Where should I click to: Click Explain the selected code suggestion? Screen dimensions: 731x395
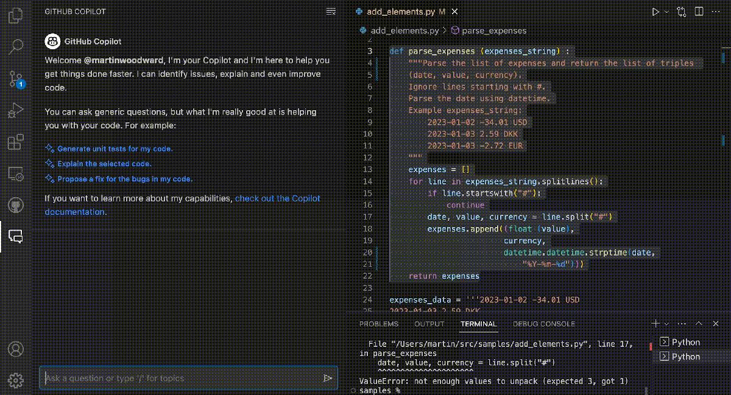(x=104, y=164)
